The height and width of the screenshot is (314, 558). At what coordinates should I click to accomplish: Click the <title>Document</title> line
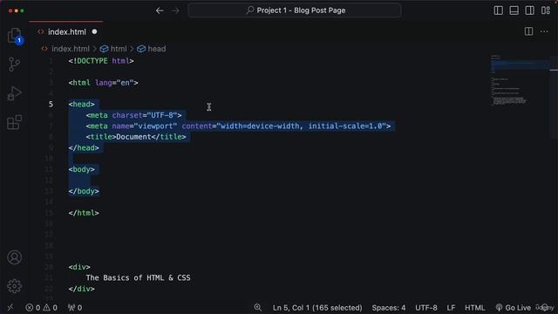(x=136, y=137)
